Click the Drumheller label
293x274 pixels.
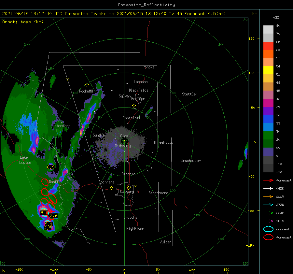point(191,161)
